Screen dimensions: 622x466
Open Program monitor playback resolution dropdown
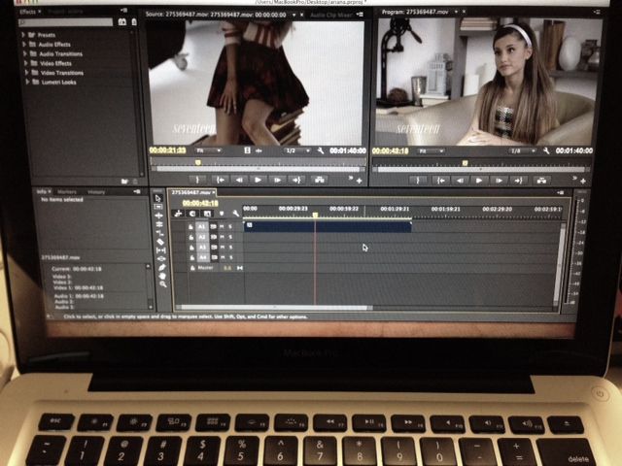pos(523,151)
